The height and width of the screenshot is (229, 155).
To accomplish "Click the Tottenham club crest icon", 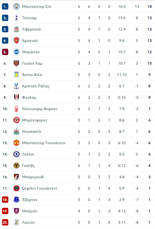I will pyautogui.click(x=16, y=18).
